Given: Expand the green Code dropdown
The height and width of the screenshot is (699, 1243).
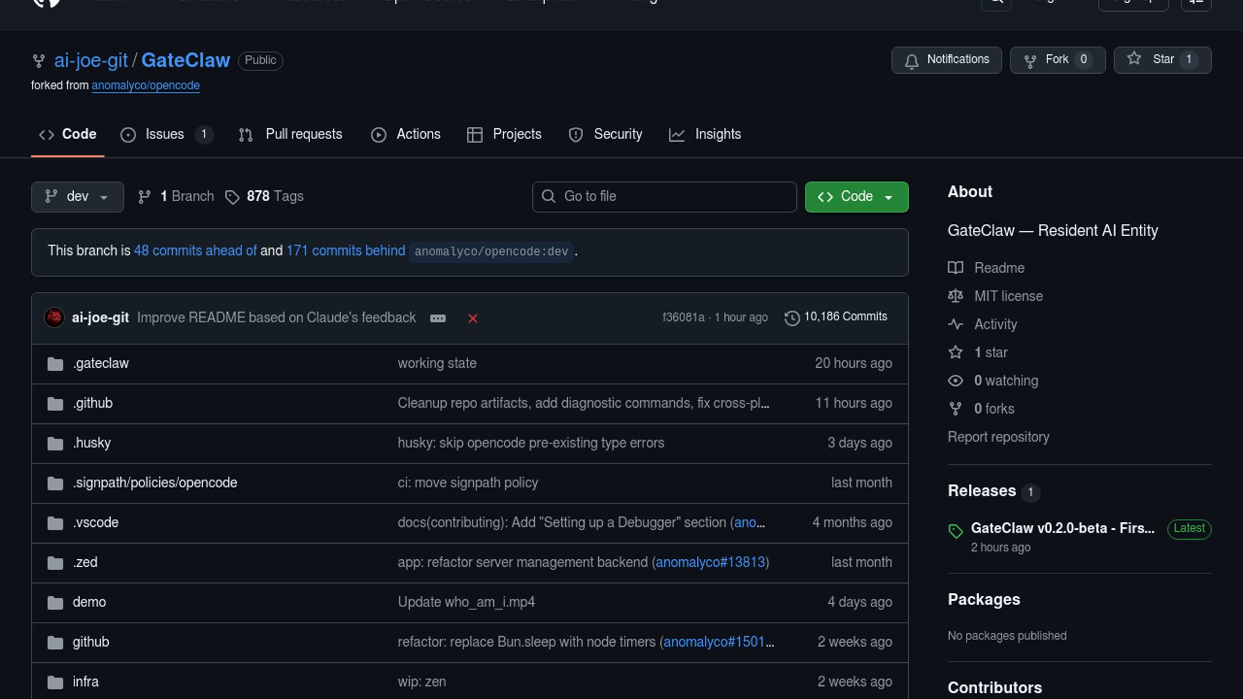Looking at the screenshot, I should click(x=856, y=197).
